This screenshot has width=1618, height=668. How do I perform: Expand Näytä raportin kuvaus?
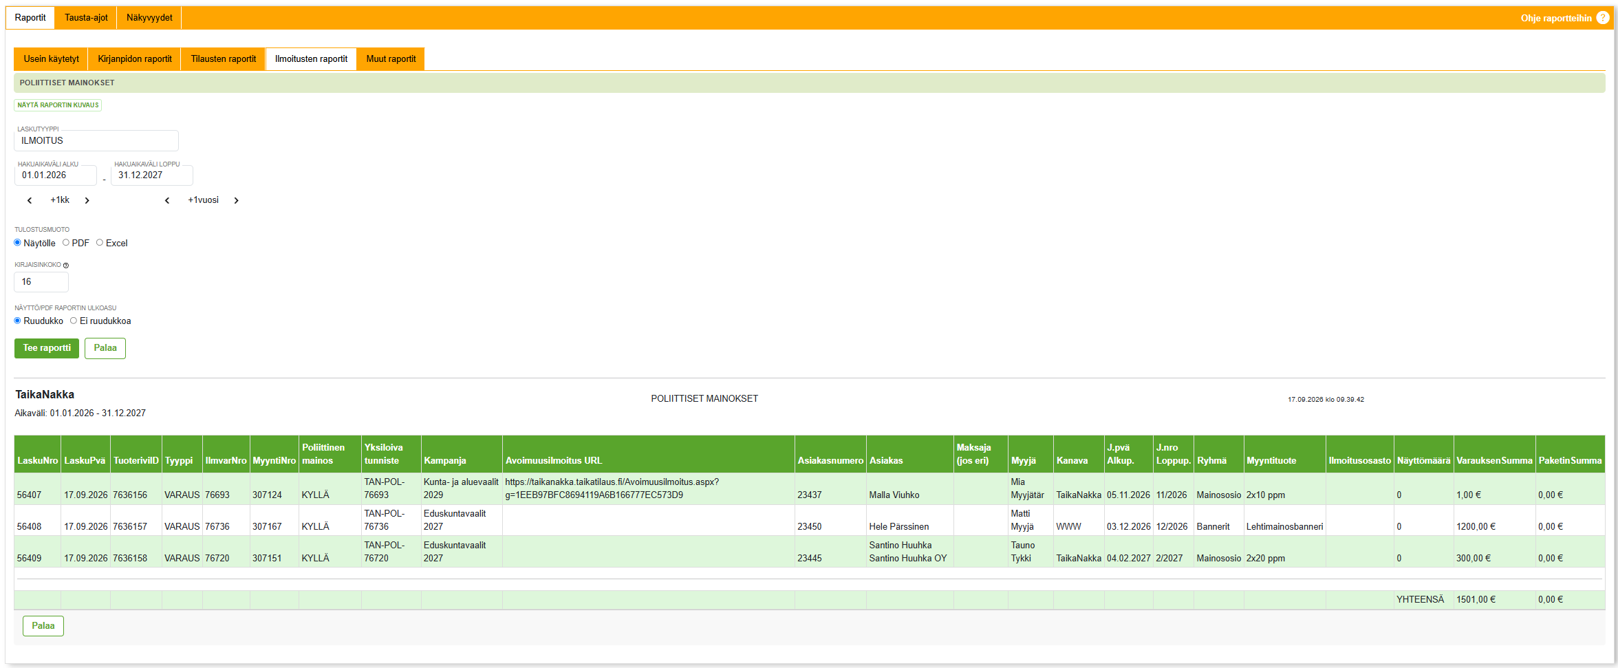point(58,105)
